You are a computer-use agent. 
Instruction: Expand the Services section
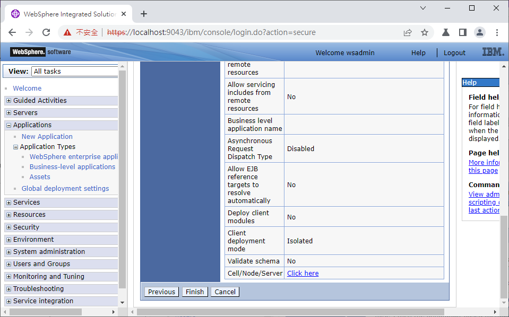coord(9,203)
